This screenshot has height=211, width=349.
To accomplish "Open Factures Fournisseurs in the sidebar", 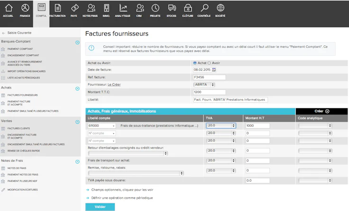I will tap(22, 95).
